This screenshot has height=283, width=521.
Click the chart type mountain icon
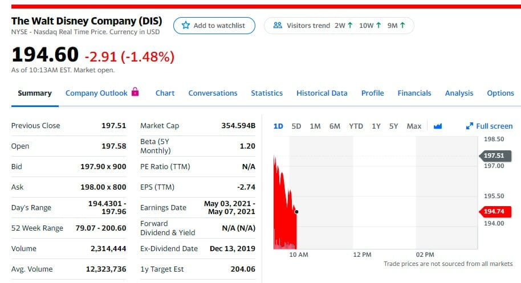point(438,126)
